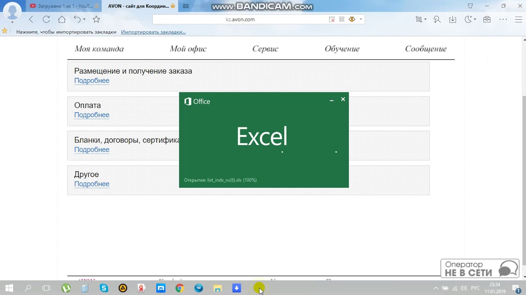Open the Моя команда menu
This screenshot has height=295, width=526.
99,49
